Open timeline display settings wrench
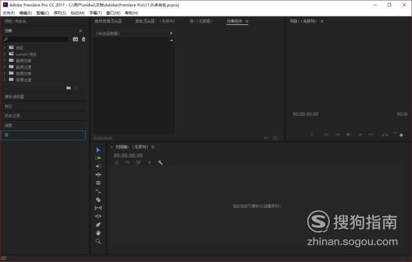This screenshot has height=262, width=412. 160,163
